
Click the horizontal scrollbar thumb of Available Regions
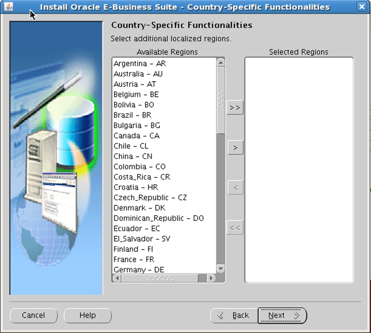[160, 278]
